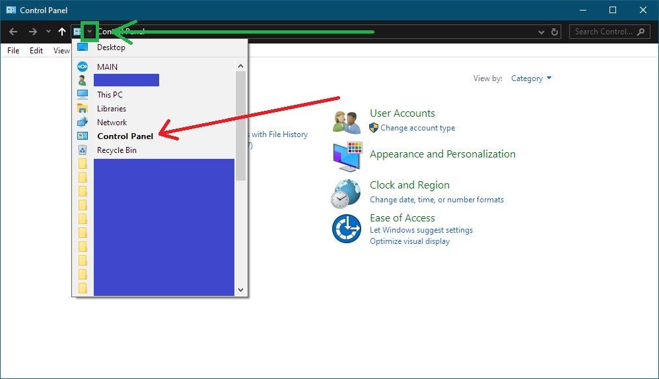Click the dropdown list scrollbar thumb
The image size is (659, 379).
pyautogui.click(x=240, y=126)
